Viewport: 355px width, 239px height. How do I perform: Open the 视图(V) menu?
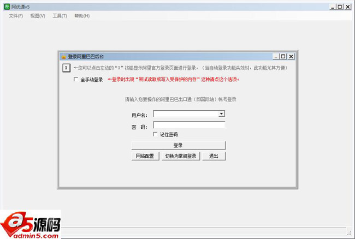38,16
